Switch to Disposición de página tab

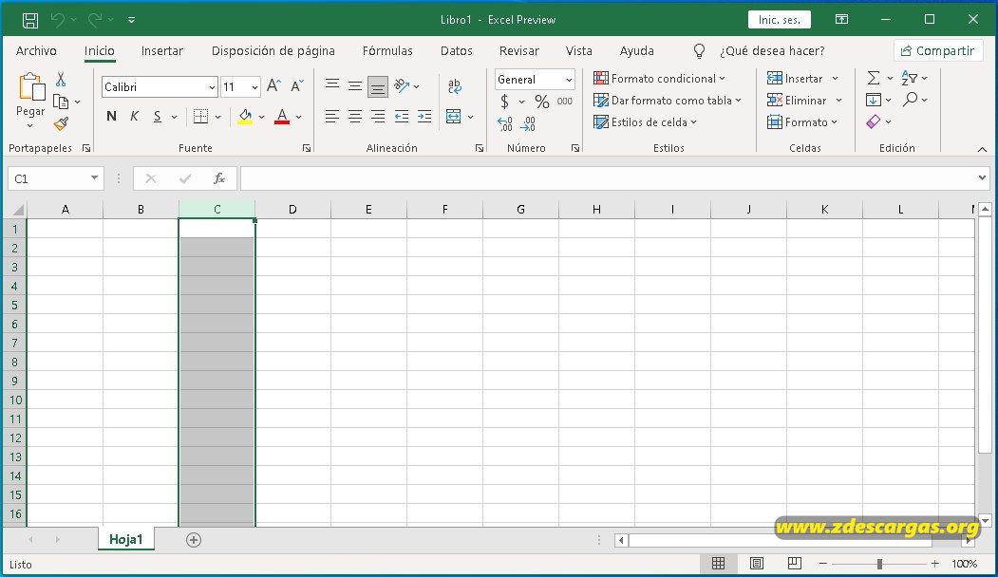pos(273,51)
